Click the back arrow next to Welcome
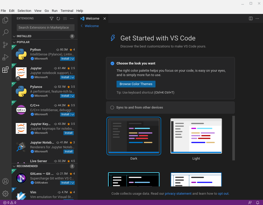Screen dimensions: 263x205 82,26
